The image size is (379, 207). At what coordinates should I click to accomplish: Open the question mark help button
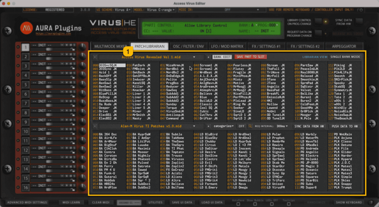(x=371, y=203)
